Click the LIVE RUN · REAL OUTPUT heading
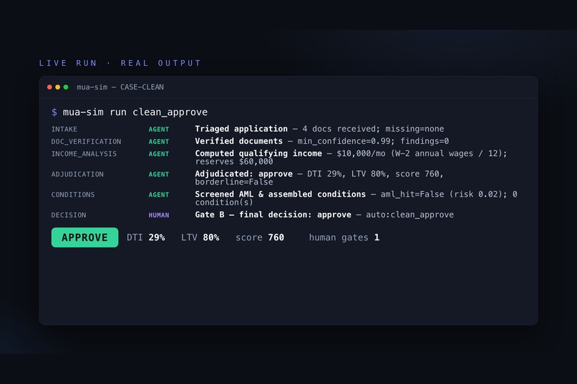Screen dimensions: 577x384 (x=120, y=63)
